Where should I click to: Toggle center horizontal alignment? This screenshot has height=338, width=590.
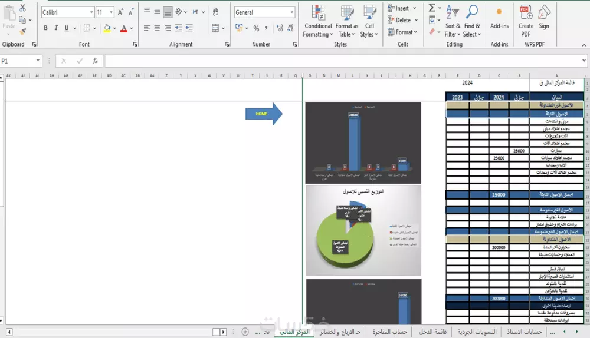[x=158, y=28]
